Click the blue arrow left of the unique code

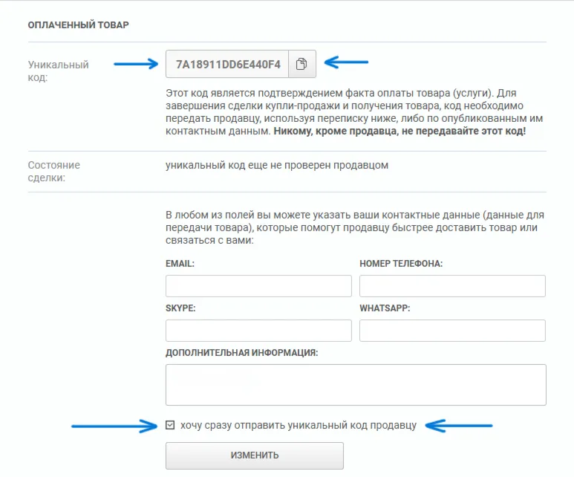tap(136, 64)
